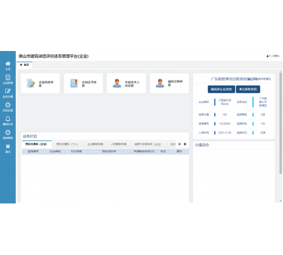The image size is (283, 255).
Task: Go to 主页 home in sidebar
Action: click(x=8, y=66)
